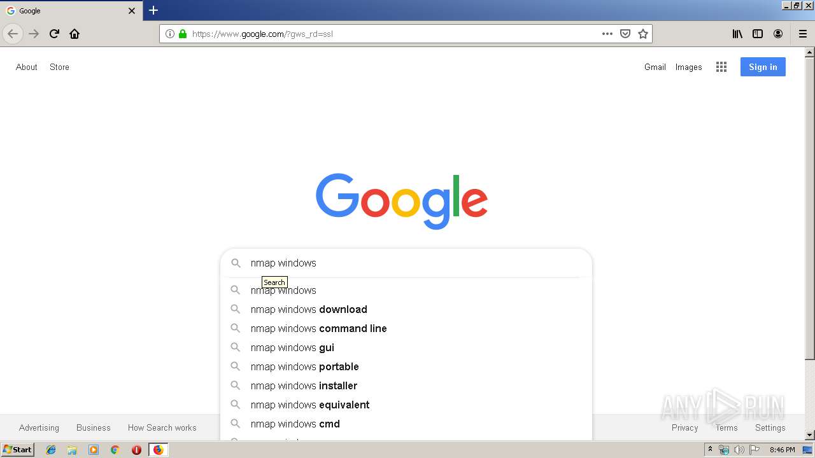Go forward with the forward arrow
Image resolution: width=815 pixels, height=458 pixels.
click(x=34, y=34)
